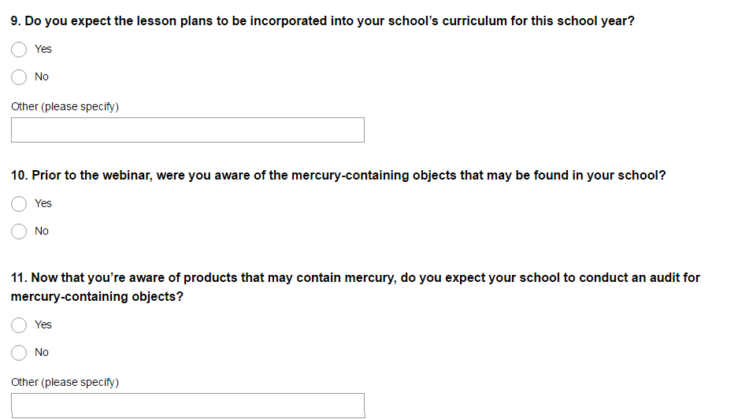Click the 'Yes' label text in question 11
Screen dimensions: 734x419
[x=43, y=324]
